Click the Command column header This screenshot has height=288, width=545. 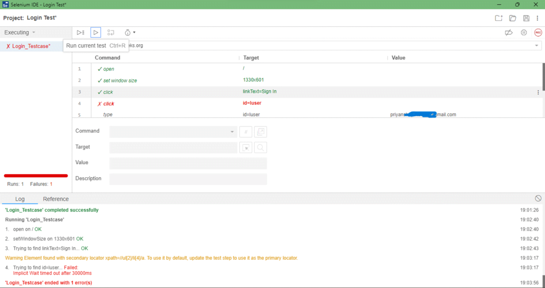pos(107,58)
